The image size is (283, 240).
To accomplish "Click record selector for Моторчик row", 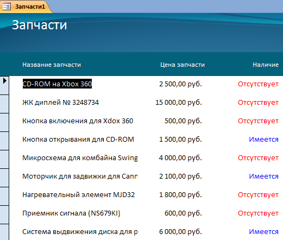I will point(4,178).
